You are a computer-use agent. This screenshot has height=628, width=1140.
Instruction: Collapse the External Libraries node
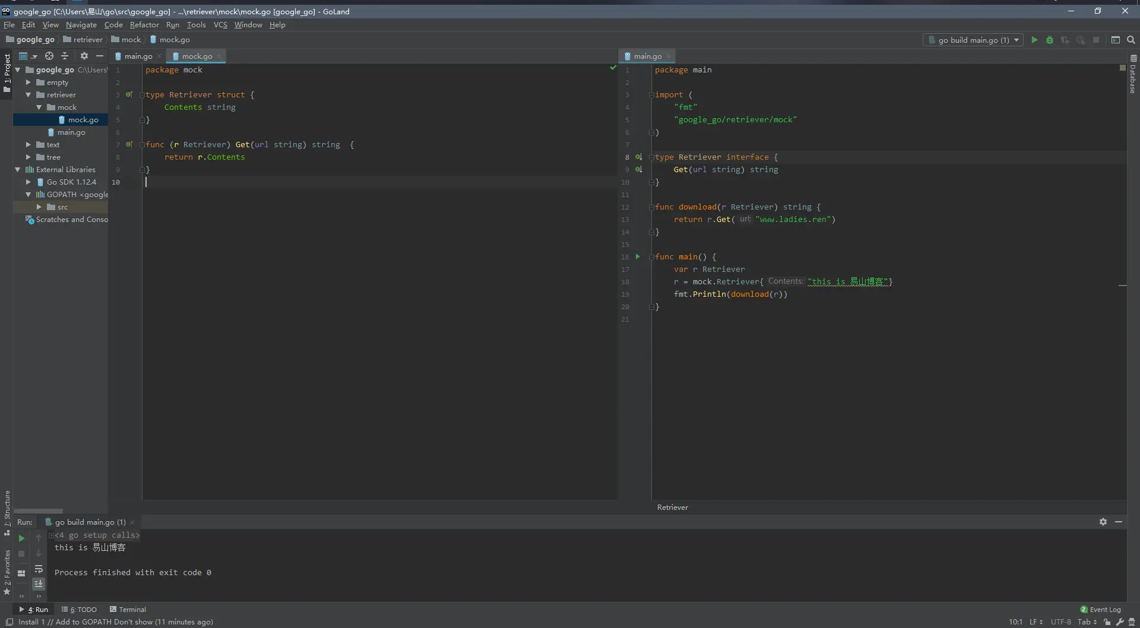click(x=18, y=170)
